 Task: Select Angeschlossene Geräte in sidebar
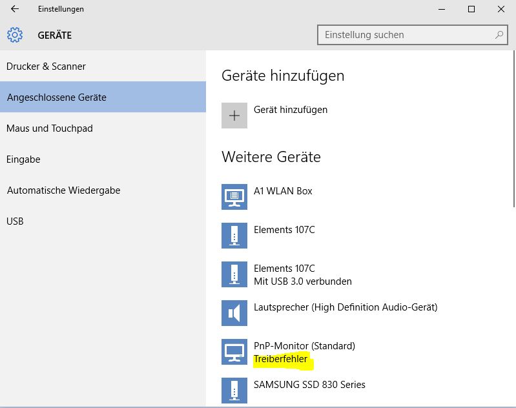pyautogui.click(x=57, y=97)
